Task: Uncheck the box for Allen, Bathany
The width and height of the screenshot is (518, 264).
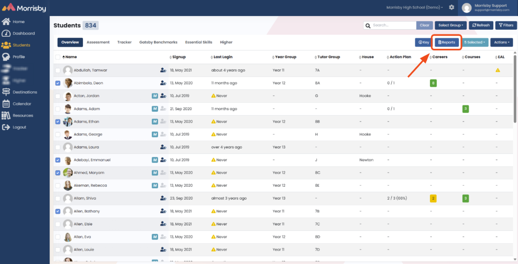Action: click(58, 211)
